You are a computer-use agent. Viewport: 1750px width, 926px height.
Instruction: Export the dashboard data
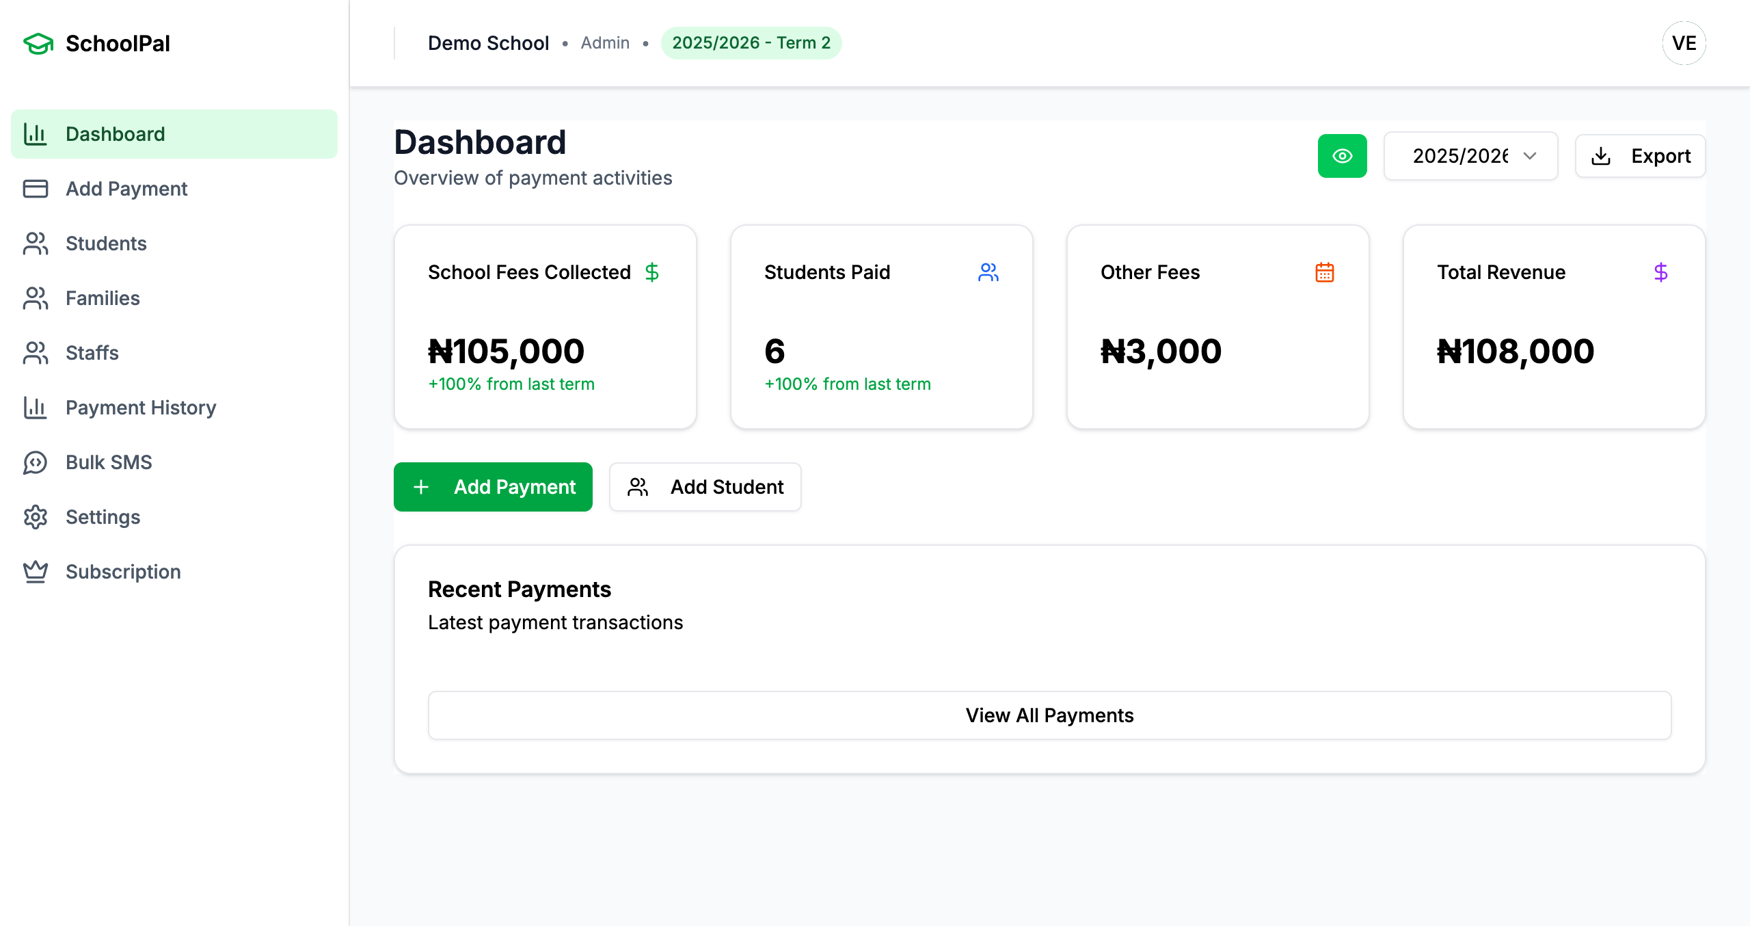(x=1640, y=156)
